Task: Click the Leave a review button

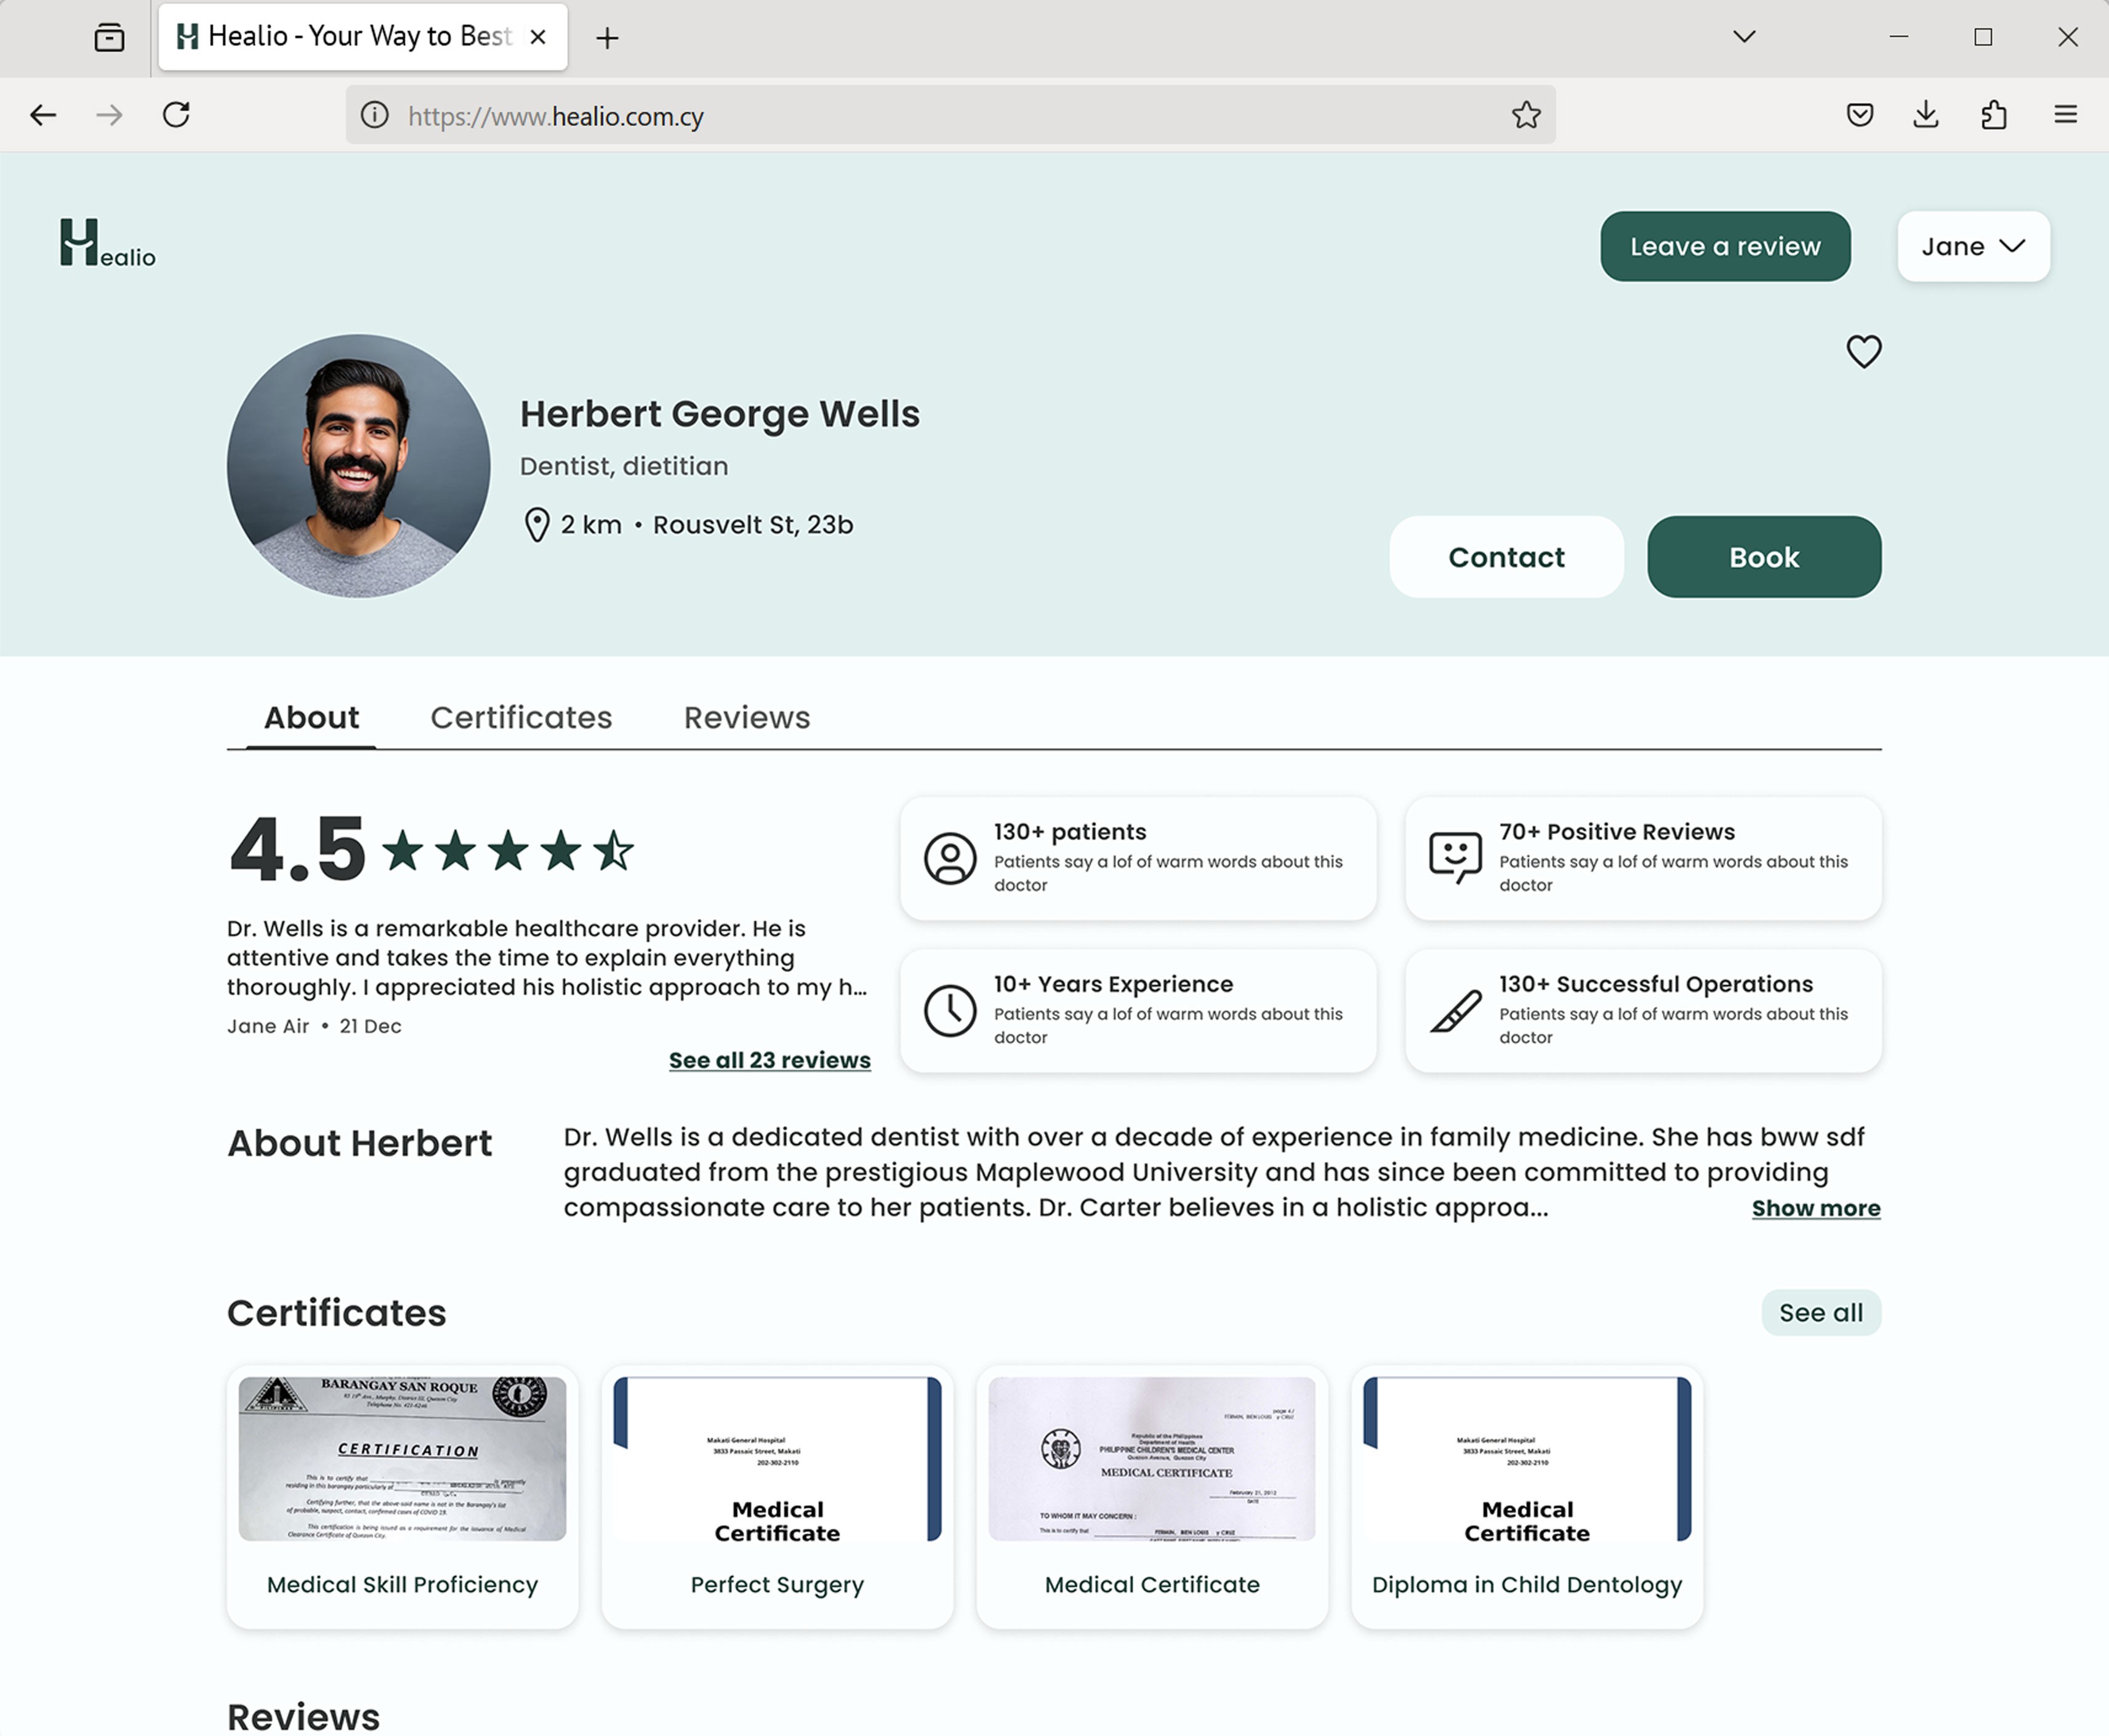Action: pos(1725,246)
